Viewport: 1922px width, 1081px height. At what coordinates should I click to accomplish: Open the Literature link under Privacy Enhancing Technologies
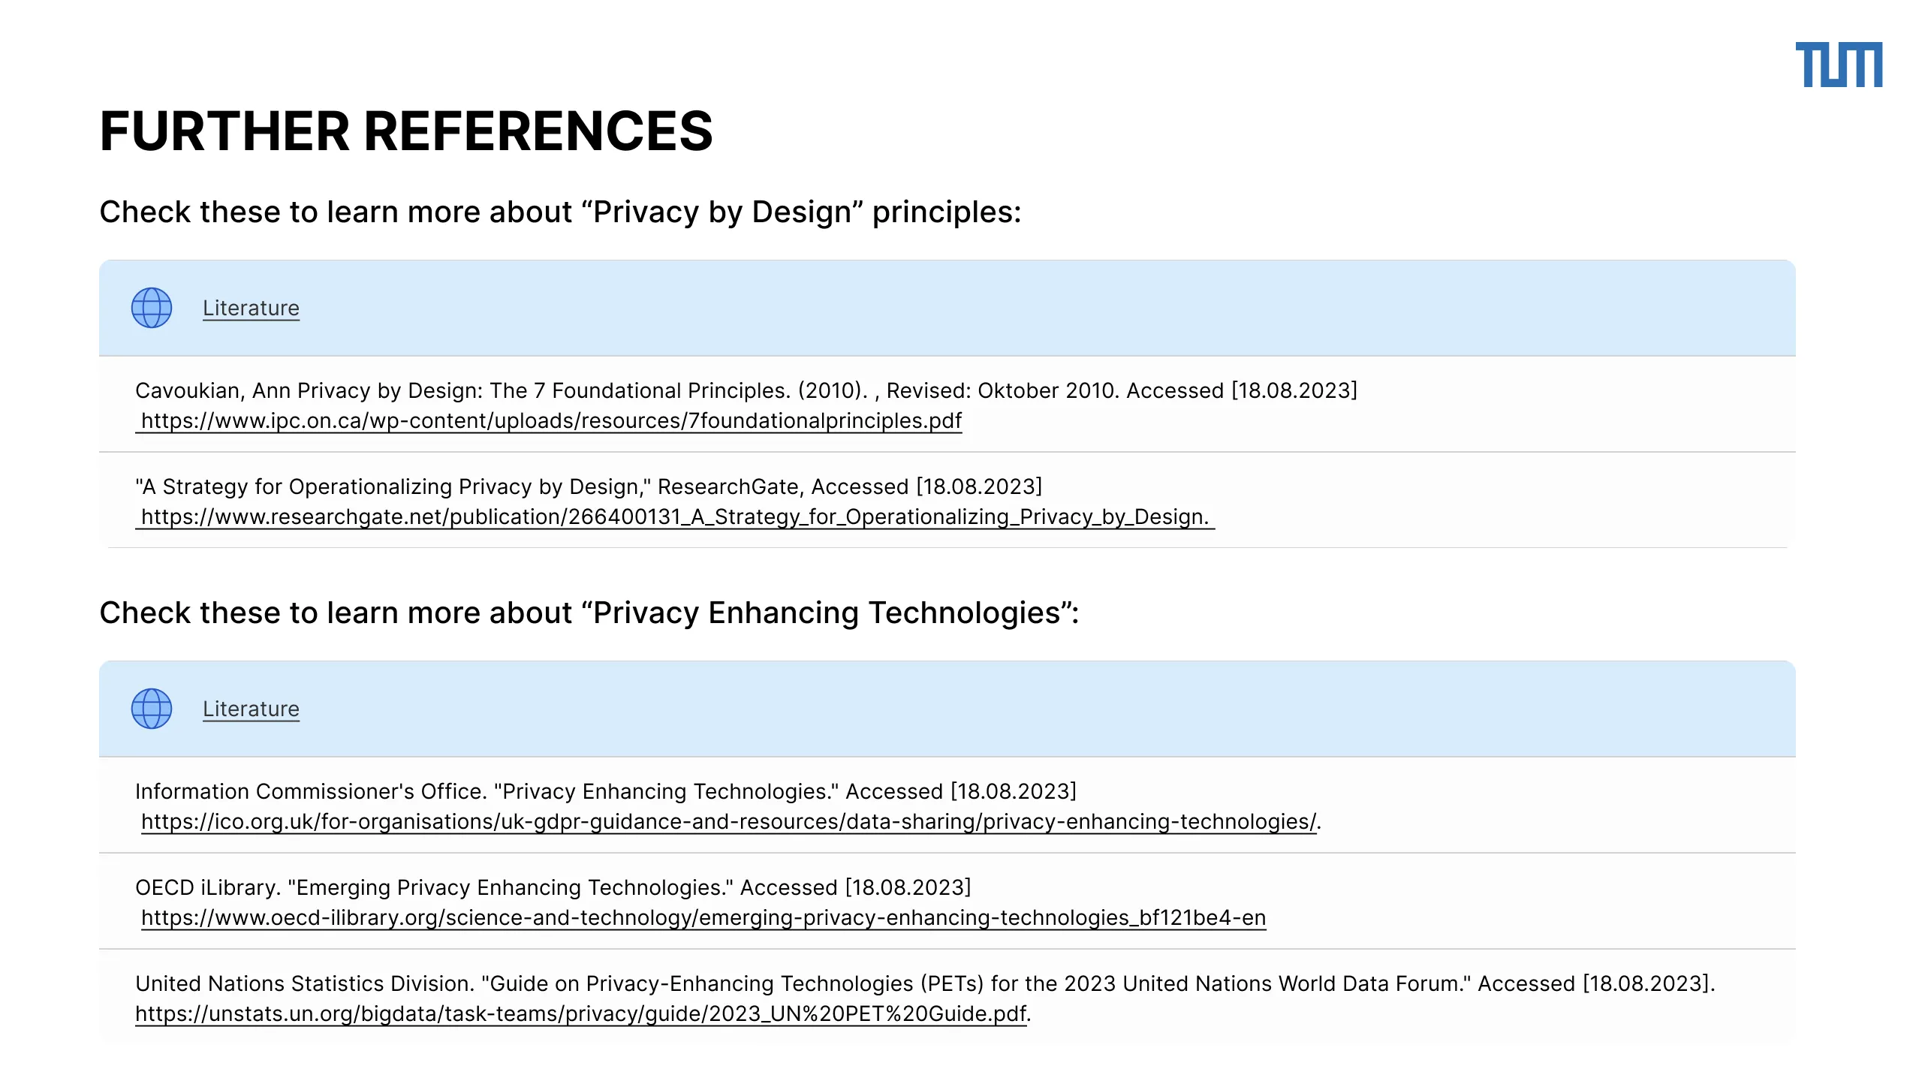[251, 709]
